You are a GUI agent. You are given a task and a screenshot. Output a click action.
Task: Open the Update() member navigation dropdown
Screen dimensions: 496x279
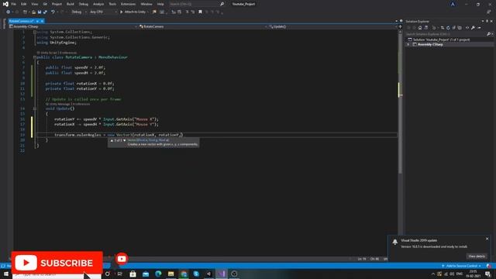click(x=332, y=26)
